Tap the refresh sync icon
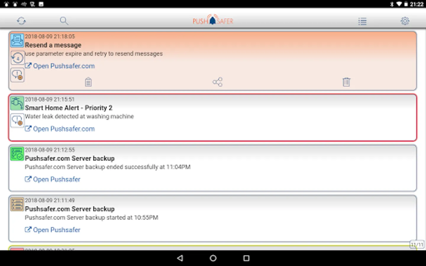This screenshot has width=426, height=266. [x=21, y=21]
